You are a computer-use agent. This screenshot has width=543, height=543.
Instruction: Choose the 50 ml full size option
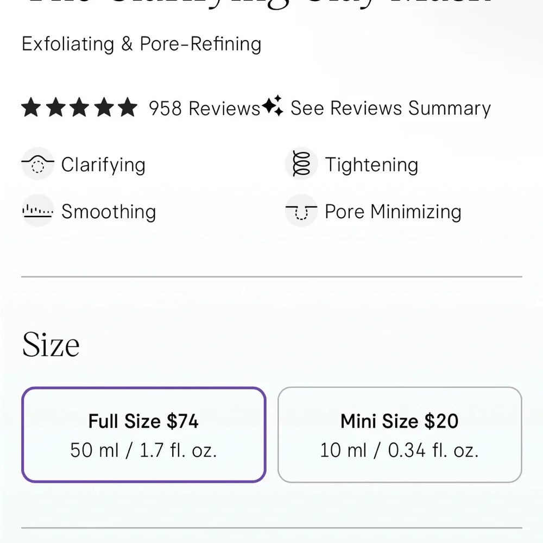tap(143, 450)
